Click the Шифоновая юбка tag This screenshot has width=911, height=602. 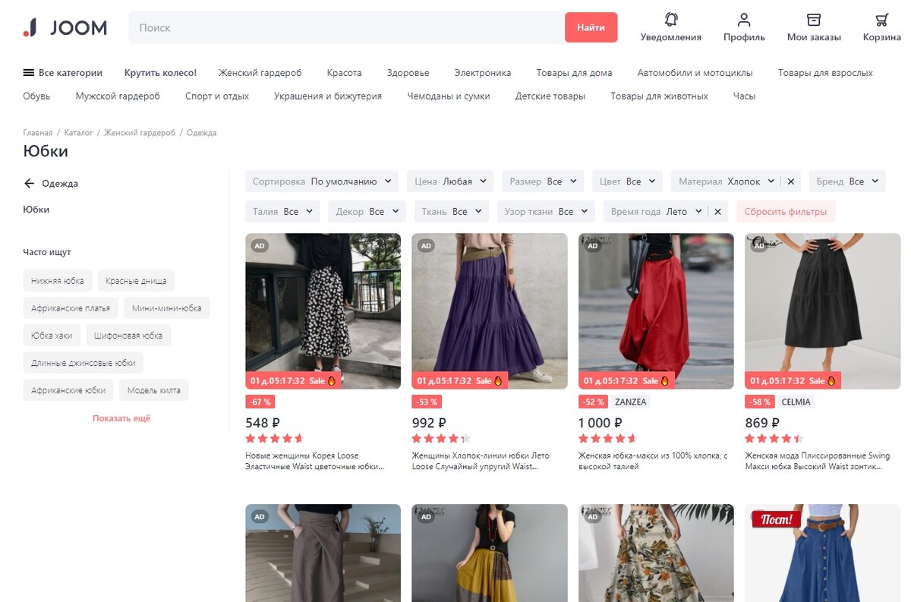pos(128,335)
